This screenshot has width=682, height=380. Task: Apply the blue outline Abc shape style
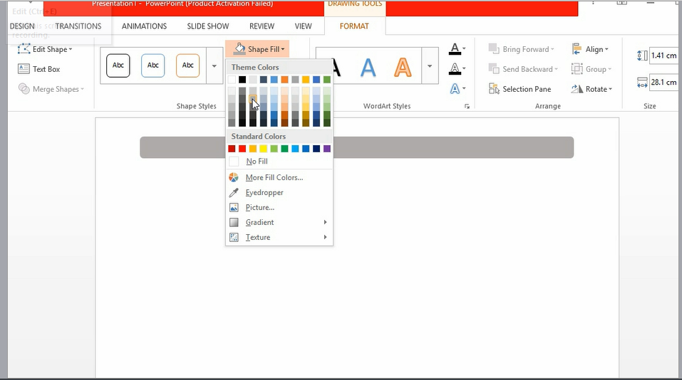pyautogui.click(x=153, y=65)
